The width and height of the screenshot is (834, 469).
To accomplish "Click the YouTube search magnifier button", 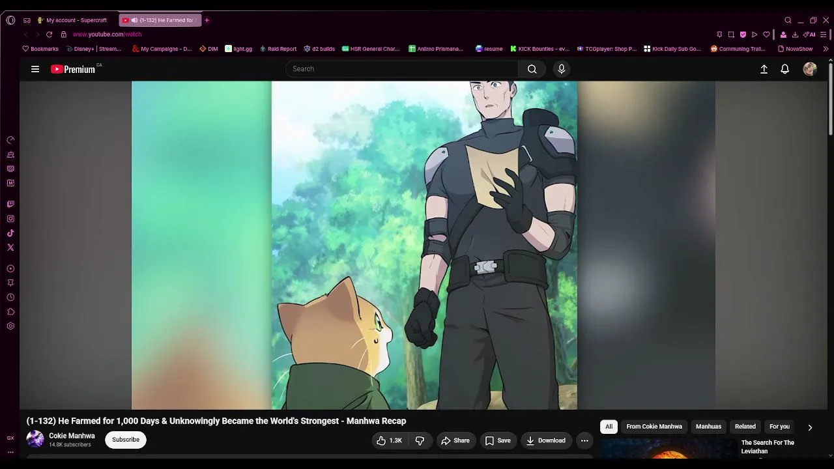I will [x=532, y=69].
